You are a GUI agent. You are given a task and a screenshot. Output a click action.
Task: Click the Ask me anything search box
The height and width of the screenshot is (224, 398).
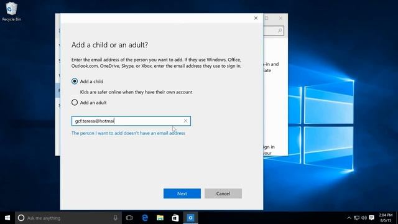pyautogui.click(x=68, y=218)
